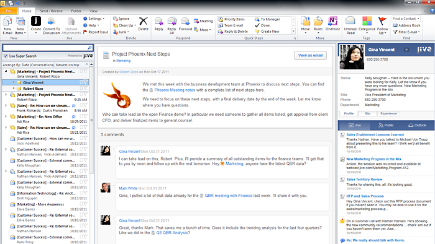Image resolution: width=435 pixels, height=244 pixels.
Task: Collapse the Project Phoenix Next conversation
Action: (x=6, y=71)
